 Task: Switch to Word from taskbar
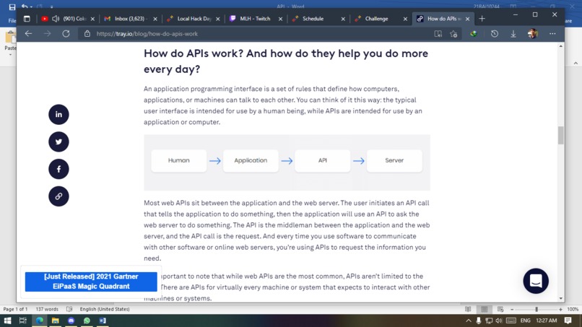(103, 321)
